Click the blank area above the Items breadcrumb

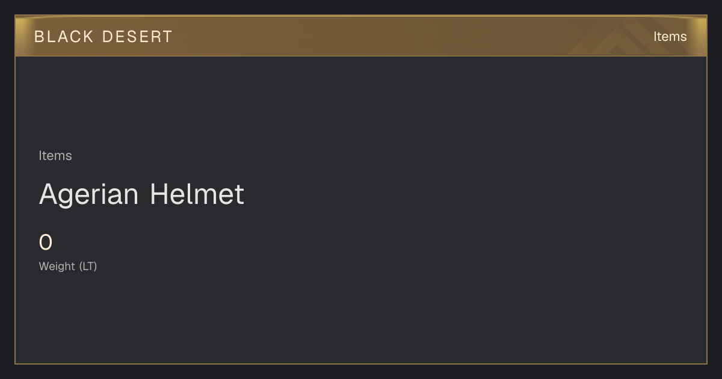pyautogui.click(x=361, y=102)
